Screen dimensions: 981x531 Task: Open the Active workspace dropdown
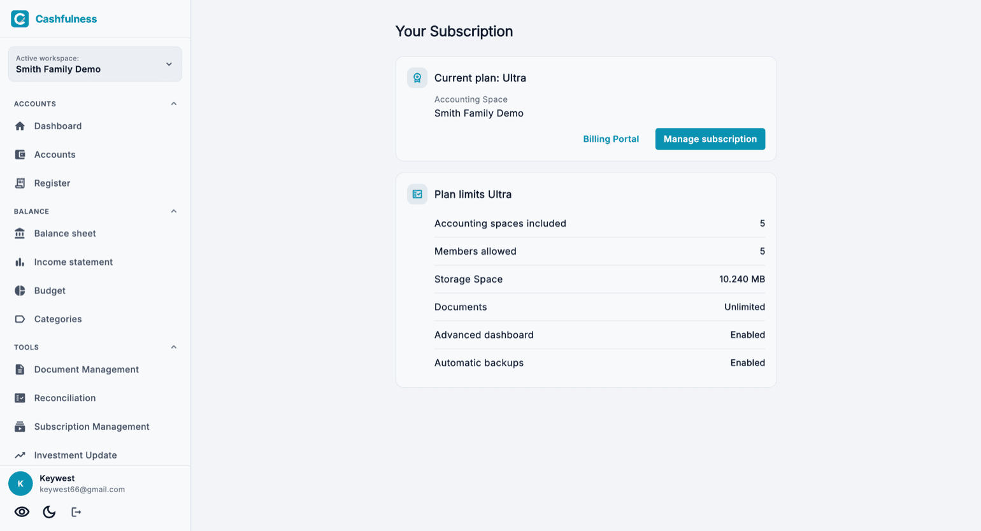[x=95, y=64]
